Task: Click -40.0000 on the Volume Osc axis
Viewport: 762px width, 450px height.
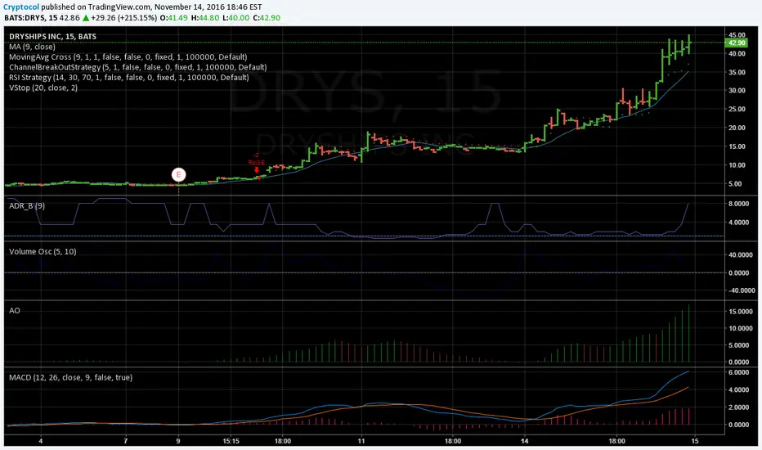Action: click(x=740, y=290)
